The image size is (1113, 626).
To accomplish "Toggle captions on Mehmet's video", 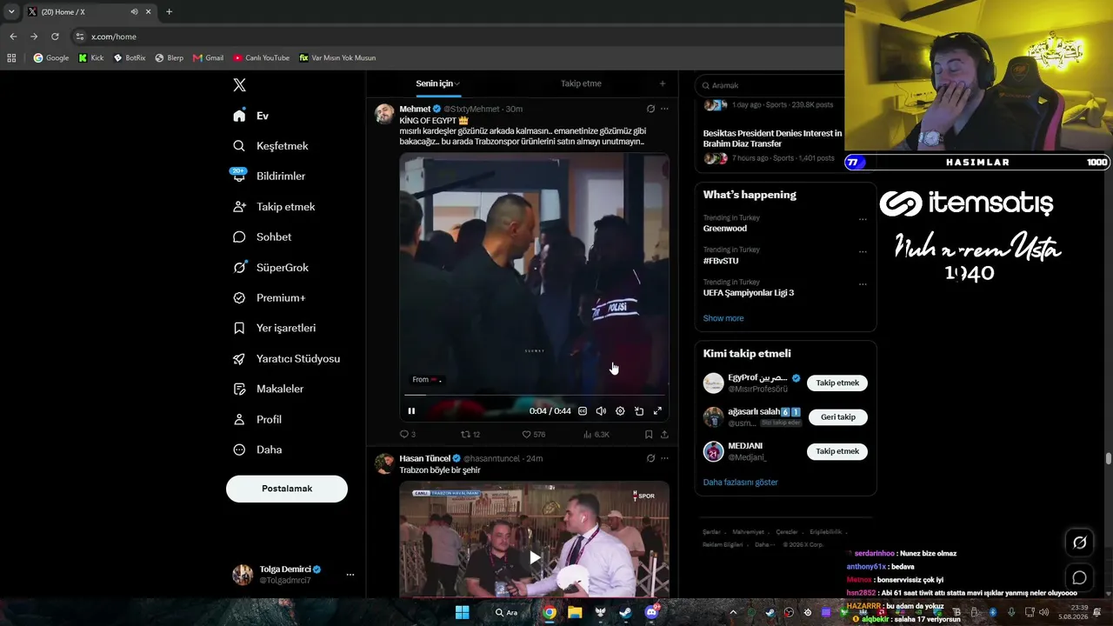I will pos(583,411).
